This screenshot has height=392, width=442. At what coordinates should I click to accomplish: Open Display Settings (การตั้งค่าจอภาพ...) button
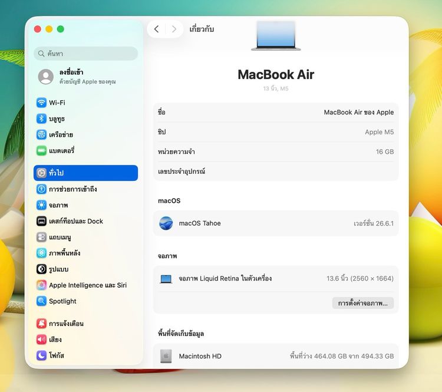(363, 303)
